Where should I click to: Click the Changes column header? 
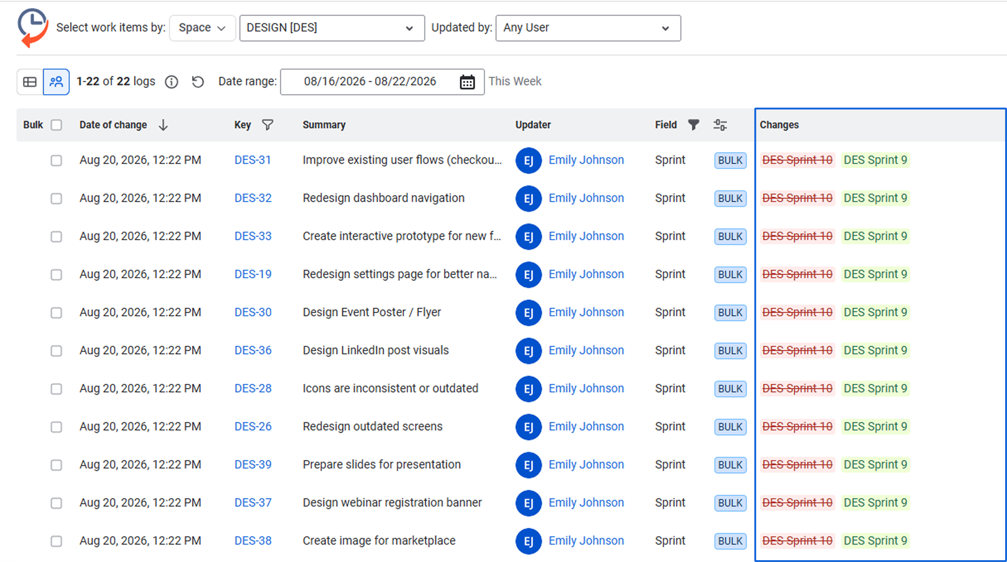[x=779, y=125]
